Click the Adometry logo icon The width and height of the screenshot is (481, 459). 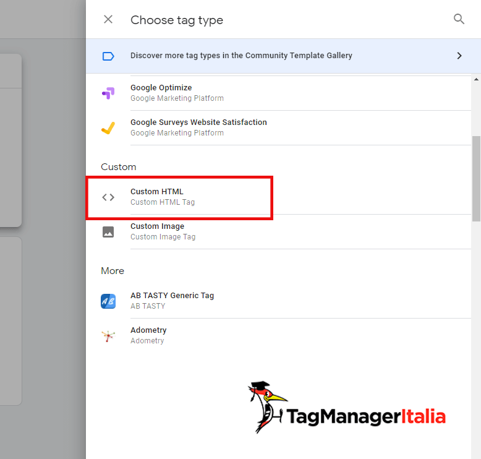108,336
